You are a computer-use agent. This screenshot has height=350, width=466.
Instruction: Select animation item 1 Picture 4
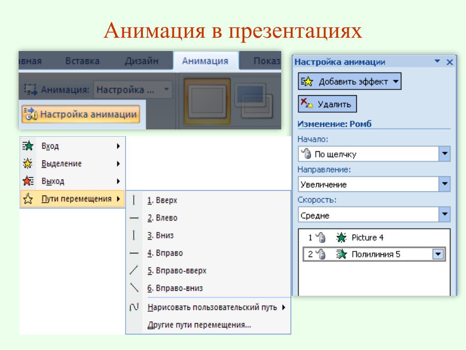(x=374, y=237)
